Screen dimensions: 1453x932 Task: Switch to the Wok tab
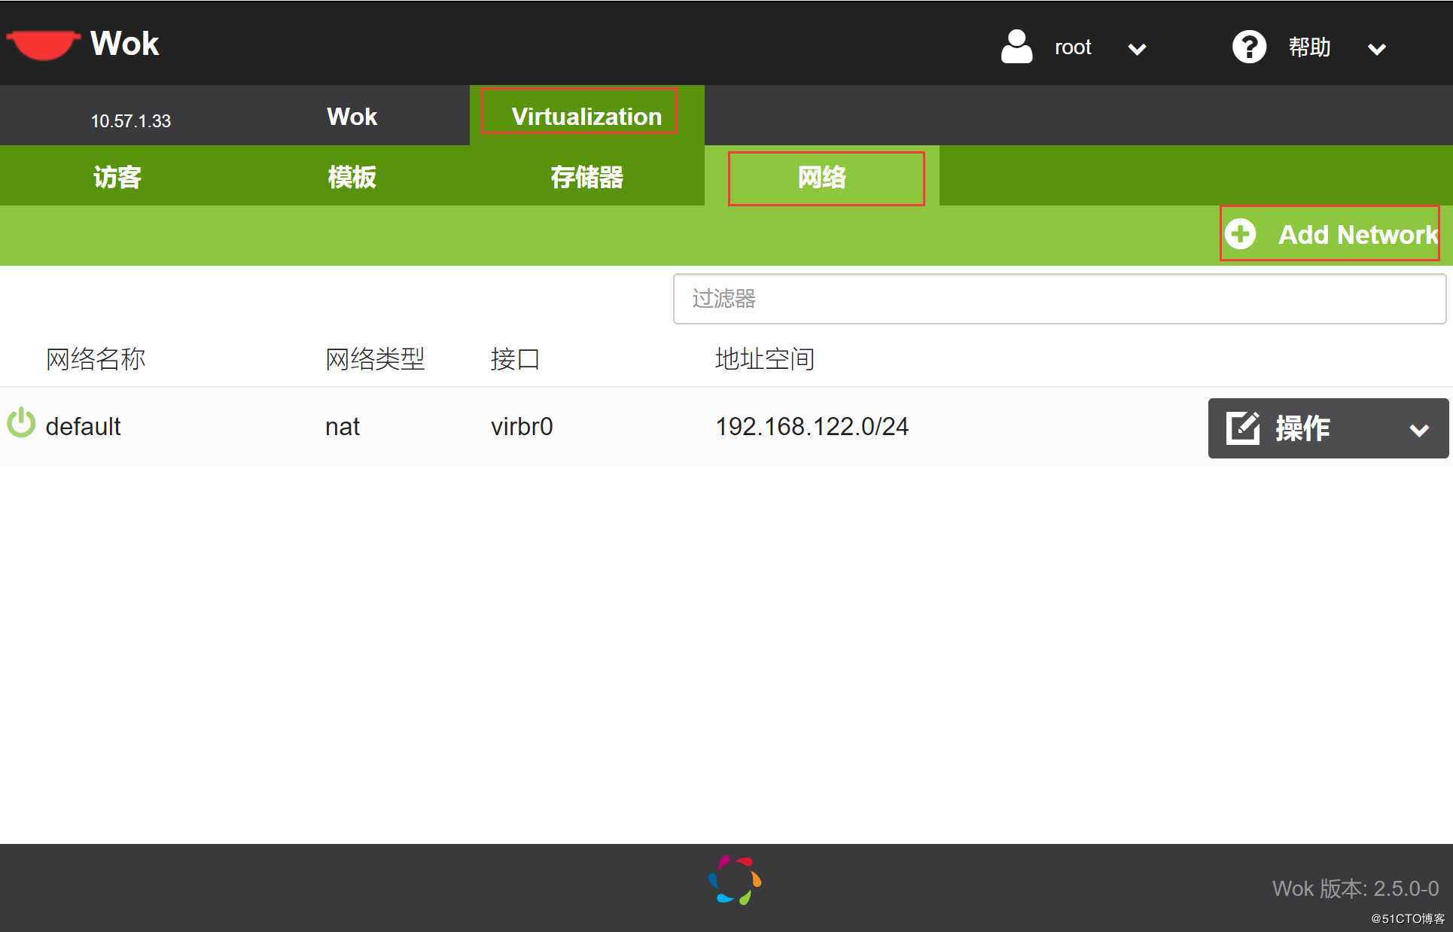pyautogui.click(x=352, y=116)
